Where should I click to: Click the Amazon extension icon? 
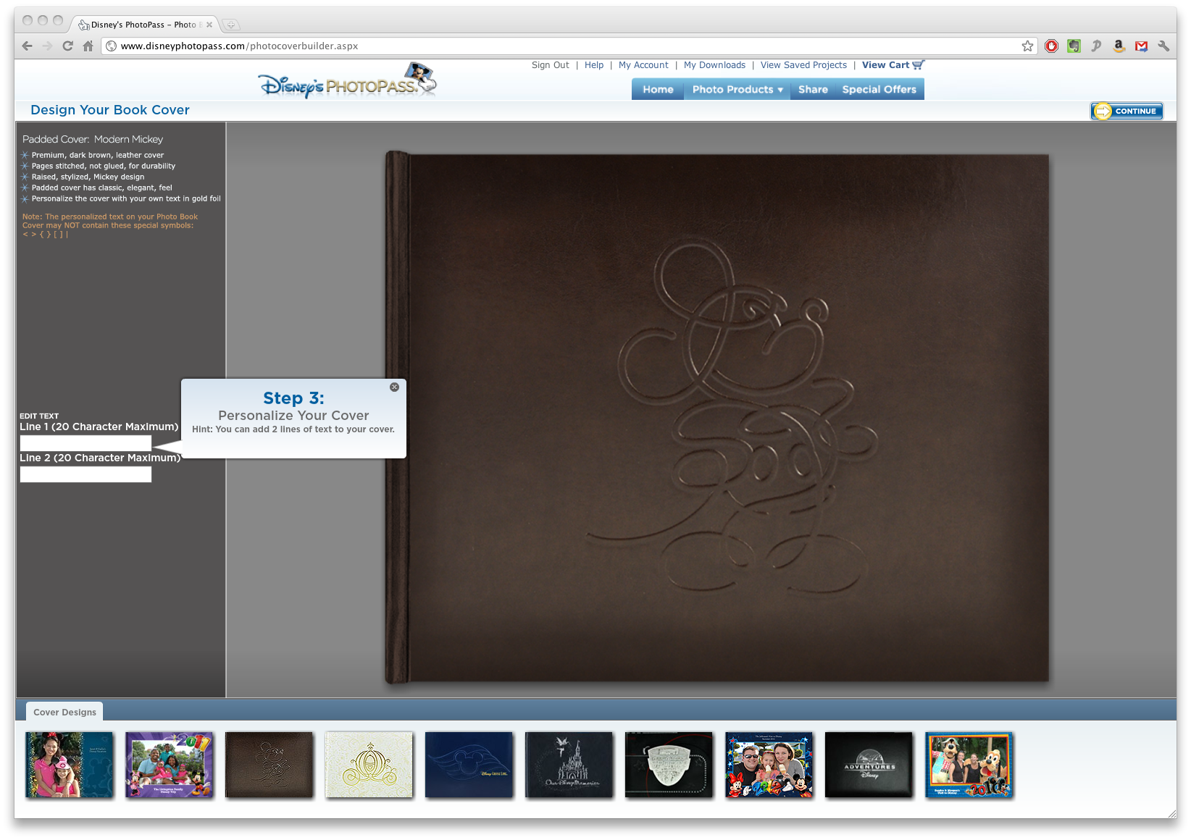1119,46
